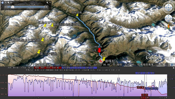This screenshot has height=99, width=175.
Task: Open time slider options wrench
Action: [47, 2]
